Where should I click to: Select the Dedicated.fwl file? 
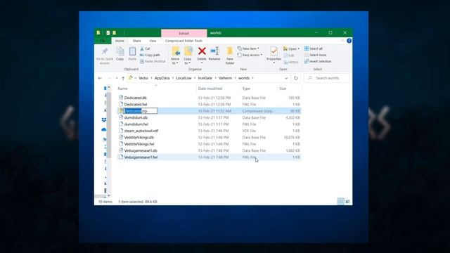coord(136,105)
